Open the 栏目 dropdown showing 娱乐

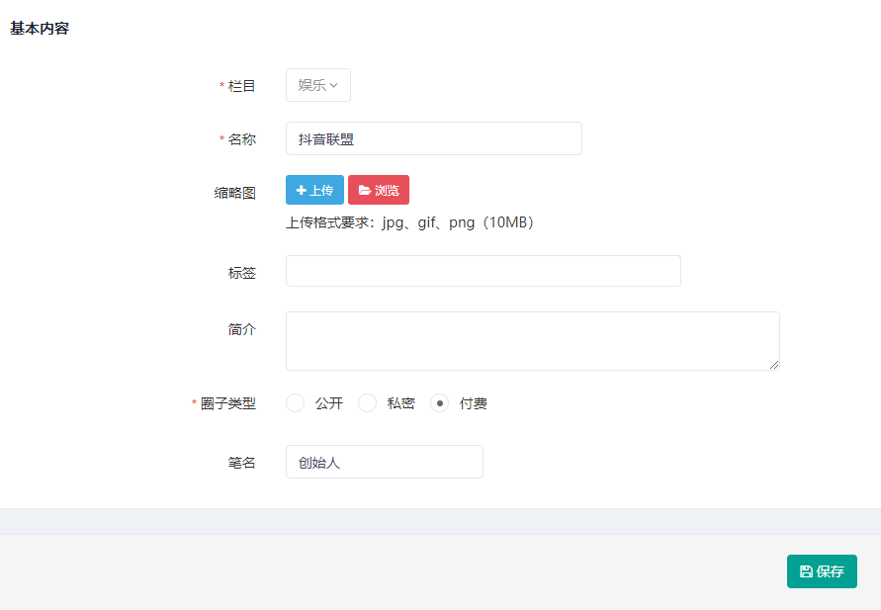click(317, 85)
